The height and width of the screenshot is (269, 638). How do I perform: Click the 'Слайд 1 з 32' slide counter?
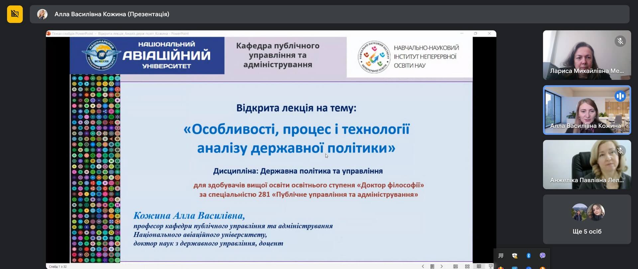pyautogui.click(x=58, y=266)
